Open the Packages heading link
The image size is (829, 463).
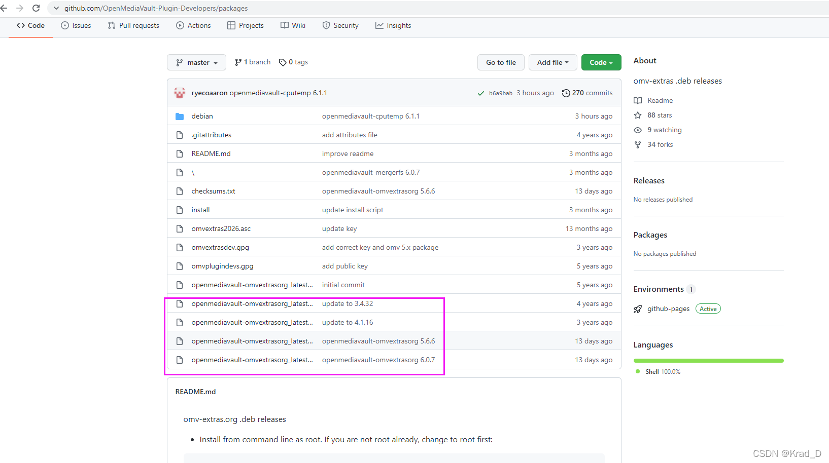[x=650, y=235]
